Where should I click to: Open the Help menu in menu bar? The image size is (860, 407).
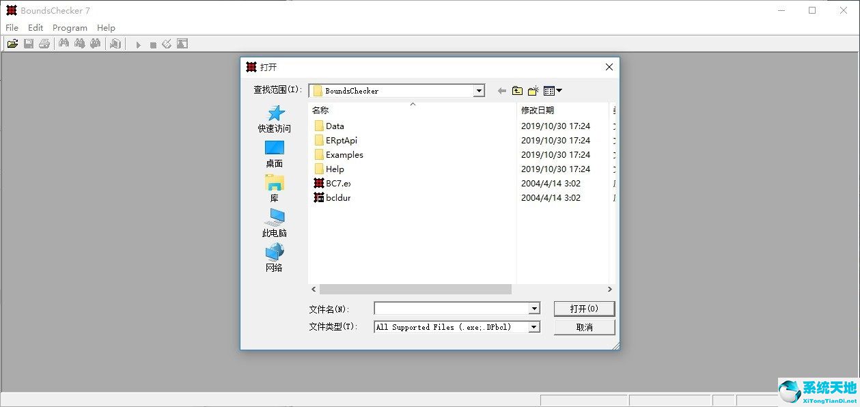[106, 28]
